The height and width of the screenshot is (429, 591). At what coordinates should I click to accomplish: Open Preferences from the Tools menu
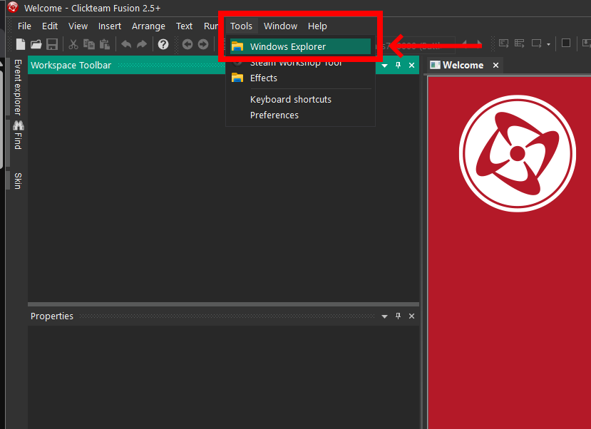point(274,115)
